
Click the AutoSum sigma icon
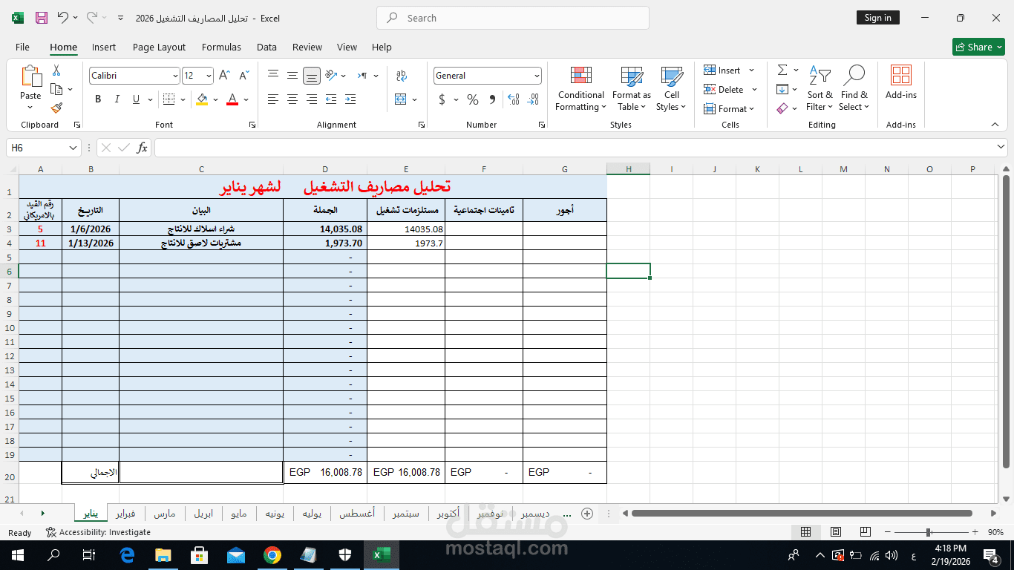(x=782, y=70)
